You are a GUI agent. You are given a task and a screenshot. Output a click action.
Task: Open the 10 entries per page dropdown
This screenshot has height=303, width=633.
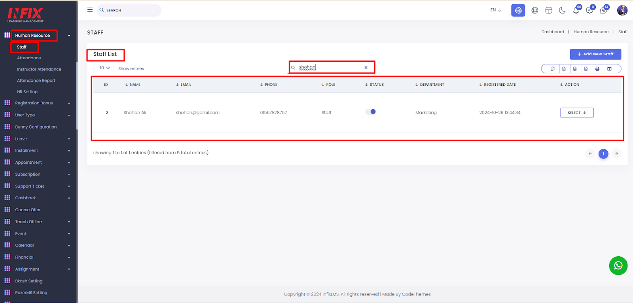point(105,68)
